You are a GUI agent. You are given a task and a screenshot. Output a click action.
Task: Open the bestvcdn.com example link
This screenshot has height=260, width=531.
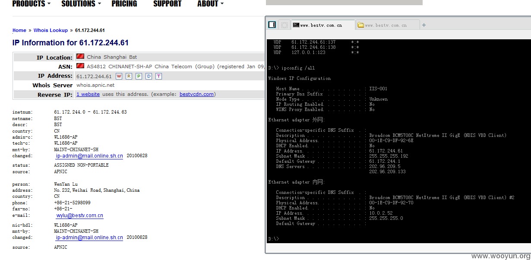196,94
